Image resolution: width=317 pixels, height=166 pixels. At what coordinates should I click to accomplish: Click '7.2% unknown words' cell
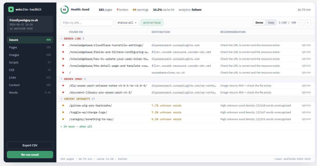[x=166, y=112]
